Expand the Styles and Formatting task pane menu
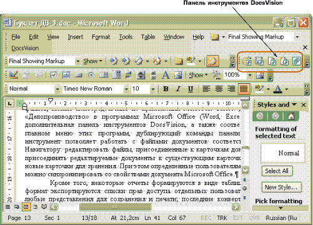This screenshot has height=225, width=313. (294, 104)
